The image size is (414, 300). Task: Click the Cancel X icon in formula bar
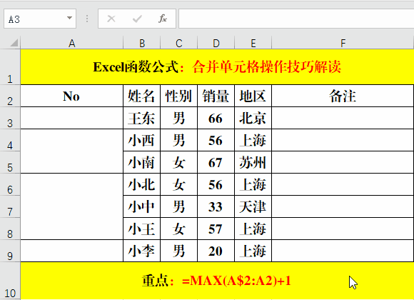click(x=111, y=19)
